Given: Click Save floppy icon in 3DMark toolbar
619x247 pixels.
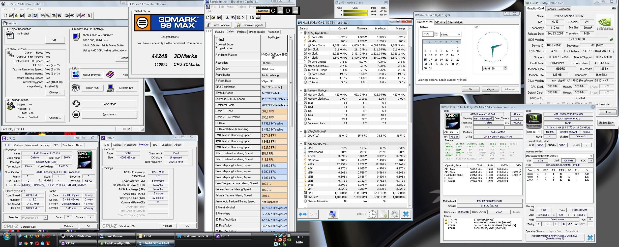Looking at the screenshot, I should click(x=22, y=16).
